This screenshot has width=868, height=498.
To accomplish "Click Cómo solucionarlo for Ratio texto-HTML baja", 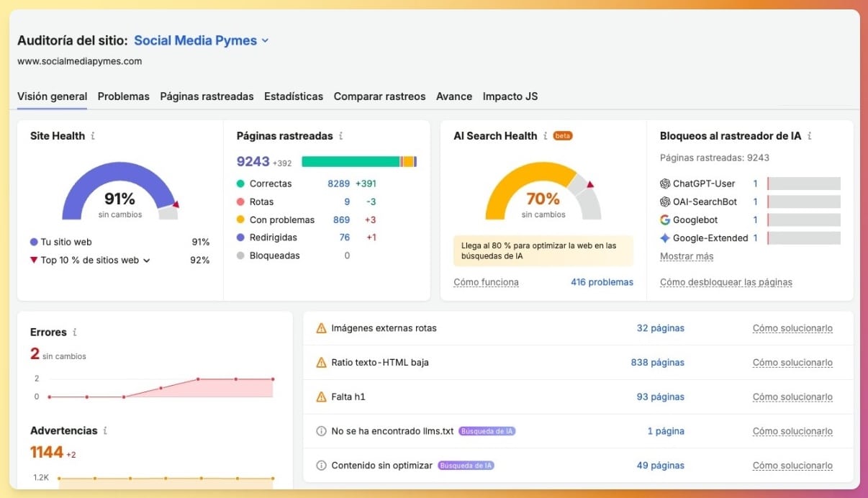I will click(792, 363).
